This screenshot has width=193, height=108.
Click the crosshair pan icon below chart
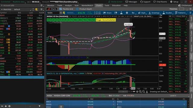coord(137,91)
